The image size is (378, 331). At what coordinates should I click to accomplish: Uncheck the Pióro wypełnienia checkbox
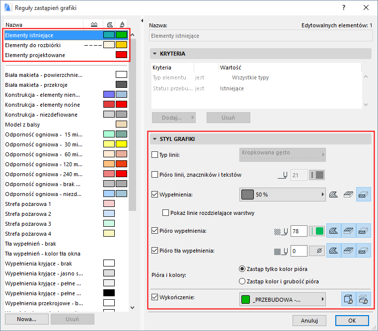[x=154, y=231]
